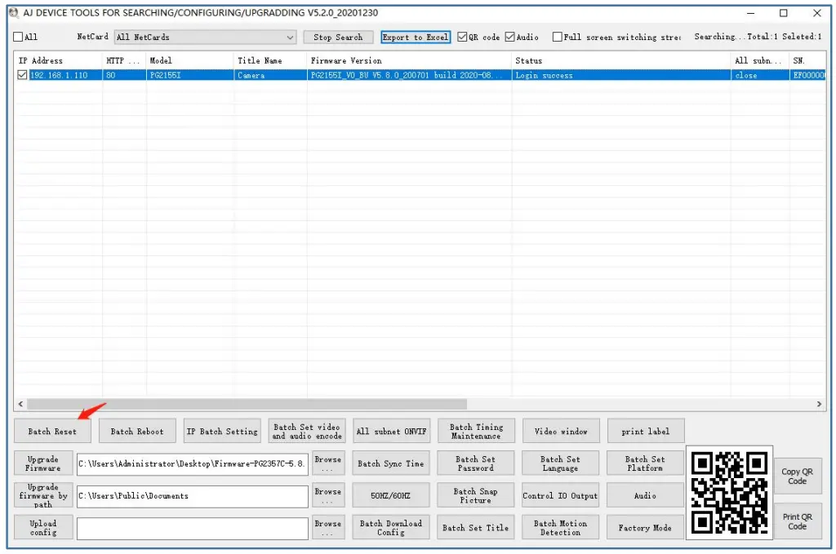
Task: Enable Full screen switching stream checkbox
Action: [x=557, y=37]
